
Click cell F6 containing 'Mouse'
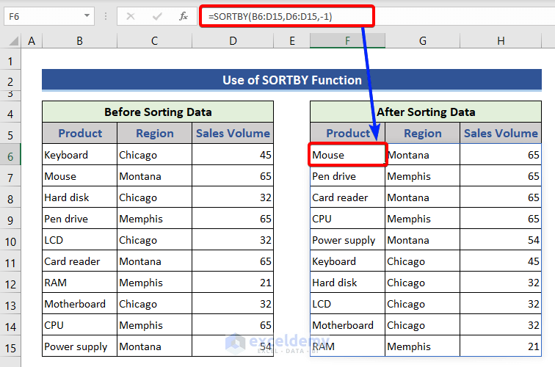[347, 155]
